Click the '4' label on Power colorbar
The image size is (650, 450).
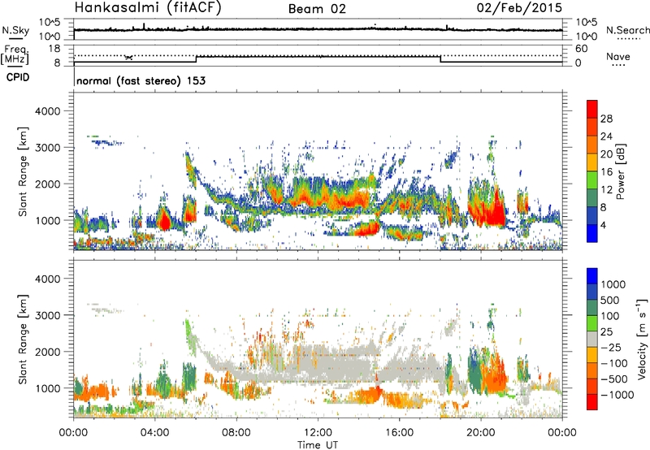tap(603, 226)
